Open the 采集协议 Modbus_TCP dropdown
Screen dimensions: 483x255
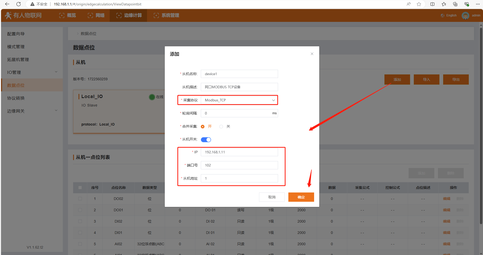(x=239, y=100)
